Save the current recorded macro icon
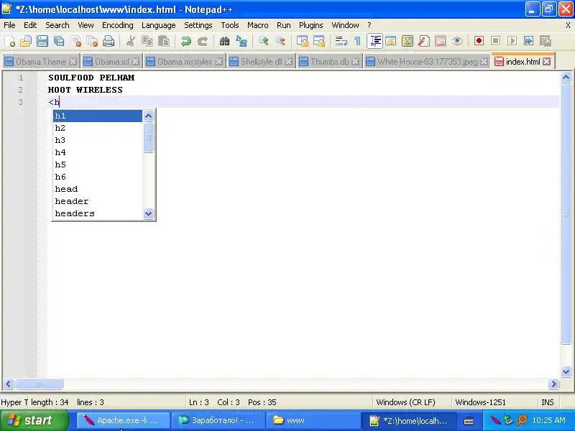Image resolution: width=575 pixels, height=431 pixels. tap(546, 41)
